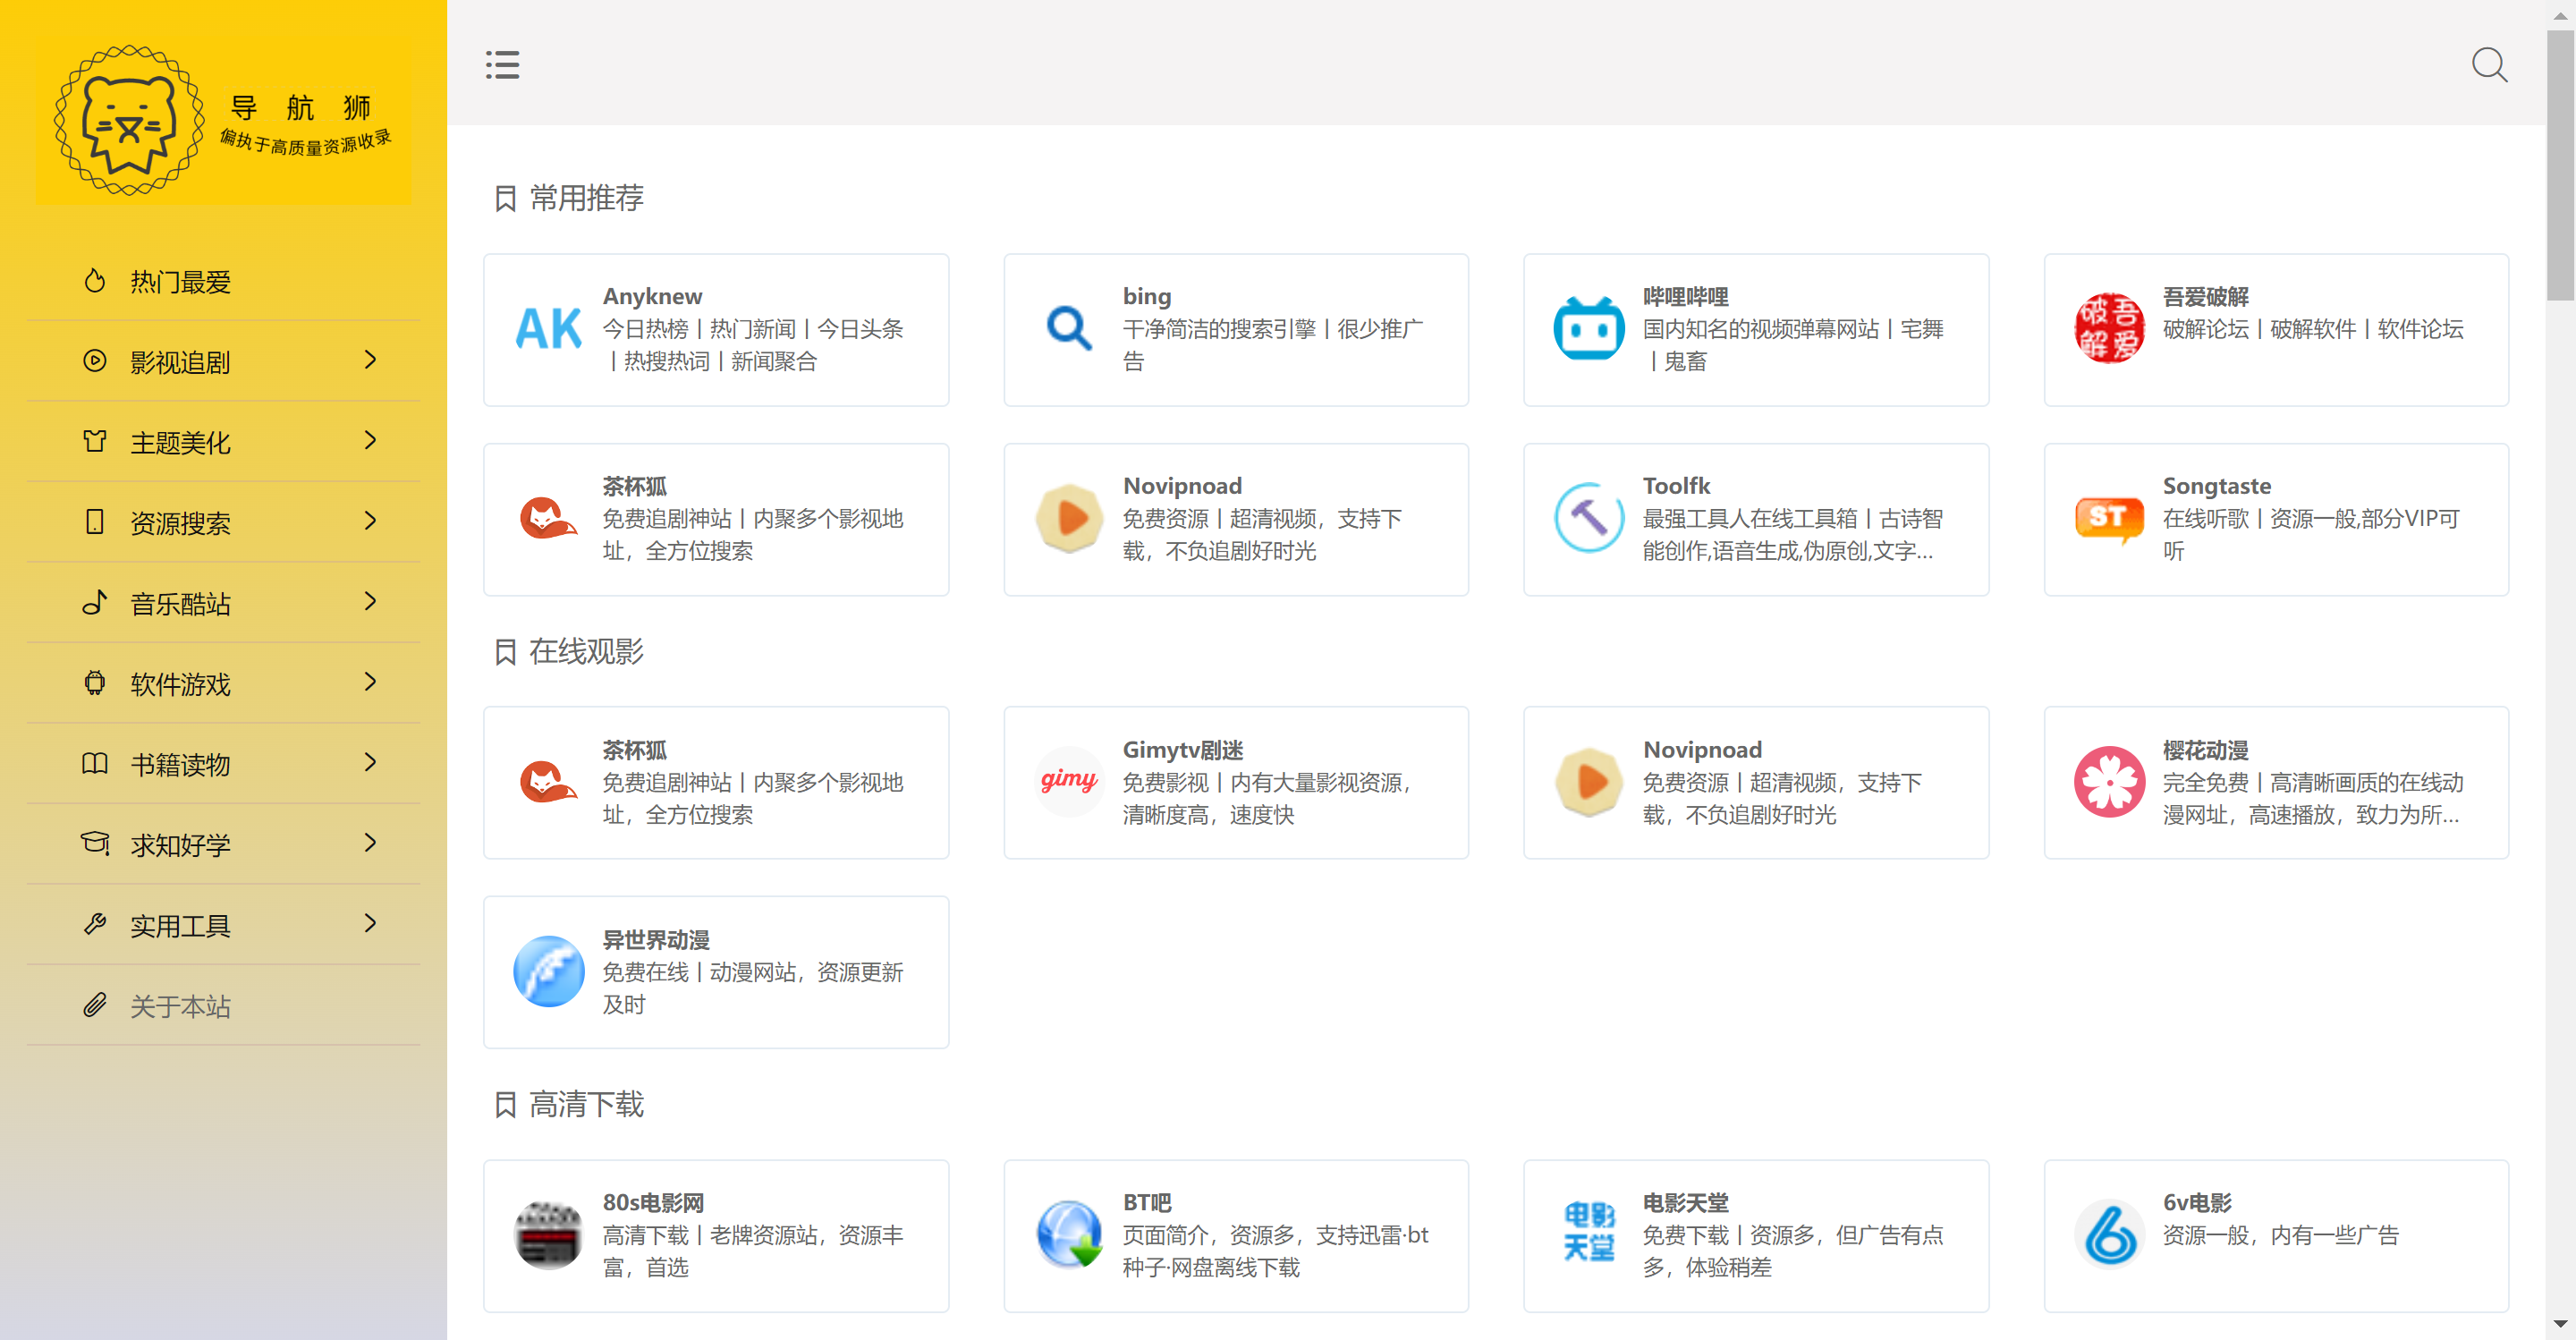Click the Gimytv gimy logo icon
The image size is (2576, 1340).
point(1068,781)
